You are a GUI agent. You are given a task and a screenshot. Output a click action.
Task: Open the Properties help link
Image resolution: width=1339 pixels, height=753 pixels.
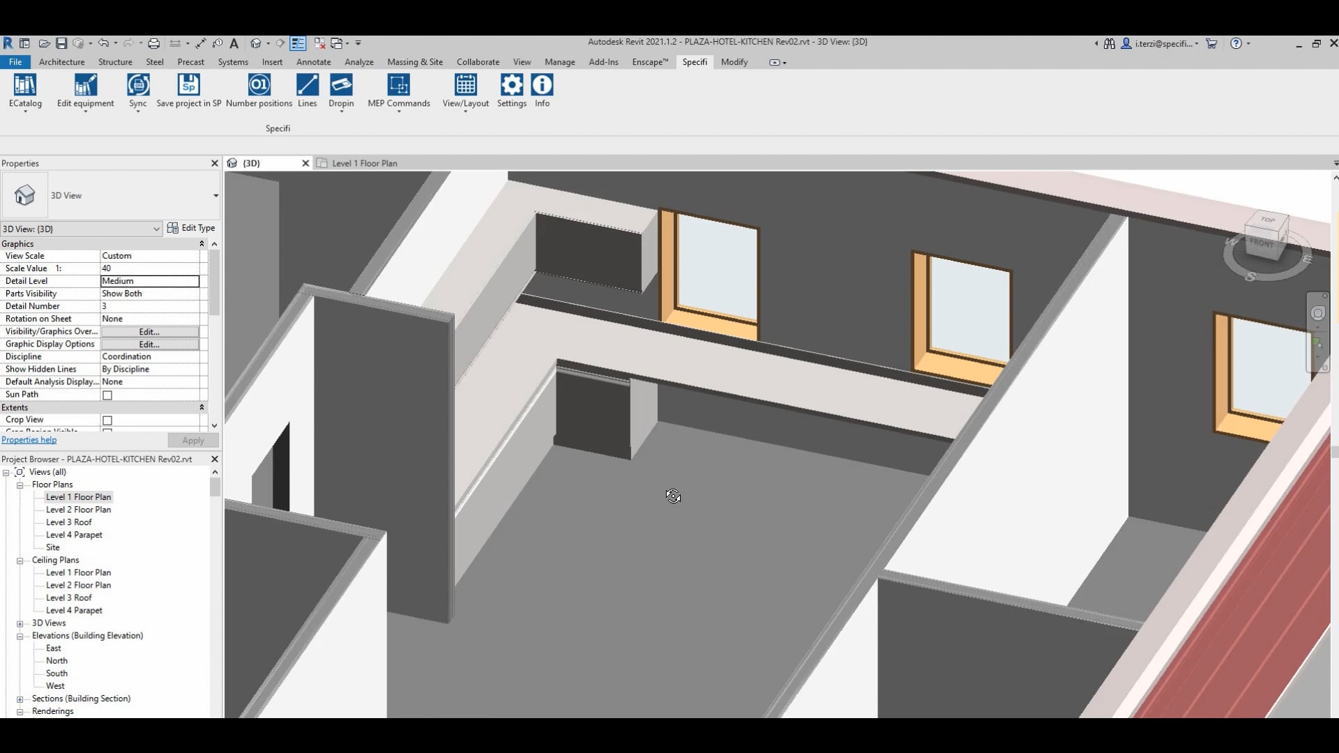29,440
